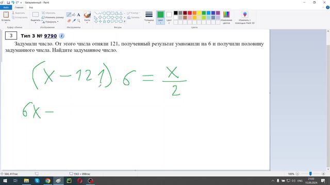The height and width of the screenshot is (185, 330).
Task: Open shape Fill (Заливка) dropdown
Action: point(134,17)
